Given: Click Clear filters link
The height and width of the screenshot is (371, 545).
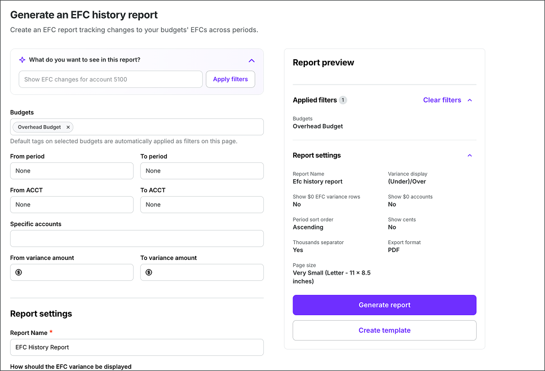Looking at the screenshot, I should pos(442,100).
